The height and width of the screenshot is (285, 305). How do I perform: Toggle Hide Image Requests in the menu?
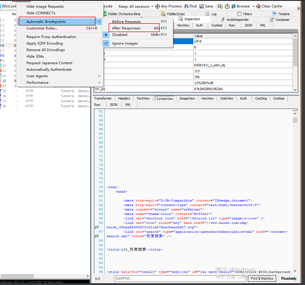click(x=45, y=7)
